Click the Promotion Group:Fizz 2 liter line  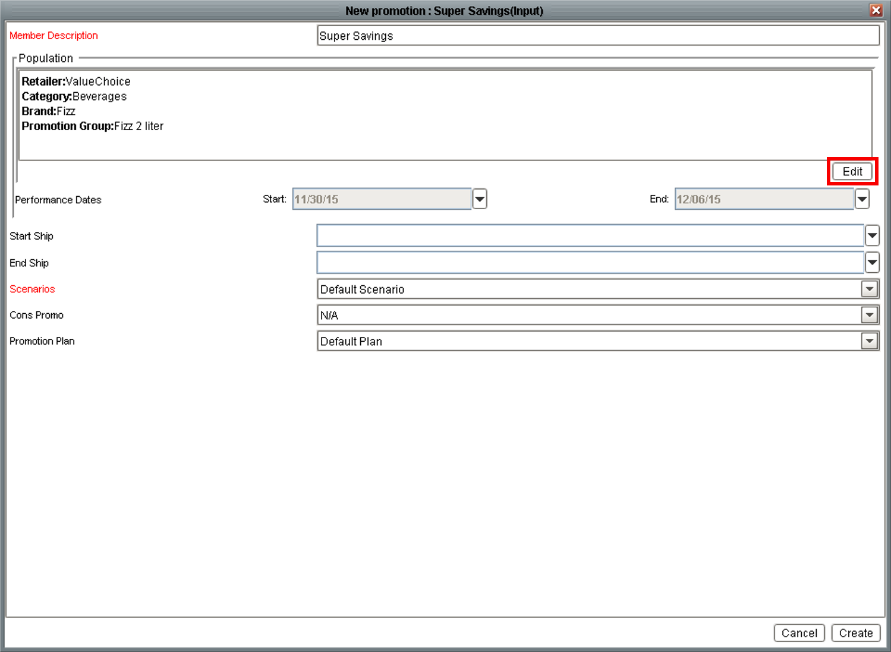pos(93,126)
